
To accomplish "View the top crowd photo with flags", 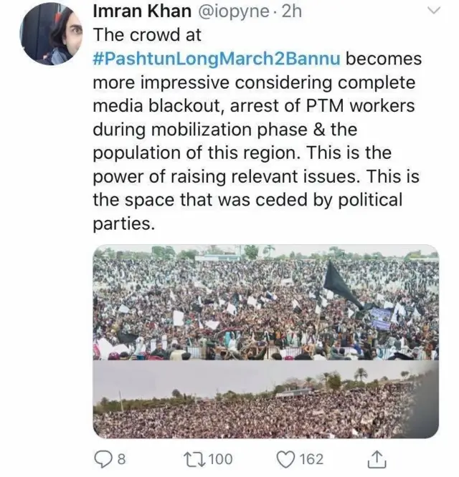I will pyautogui.click(x=265, y=301).
